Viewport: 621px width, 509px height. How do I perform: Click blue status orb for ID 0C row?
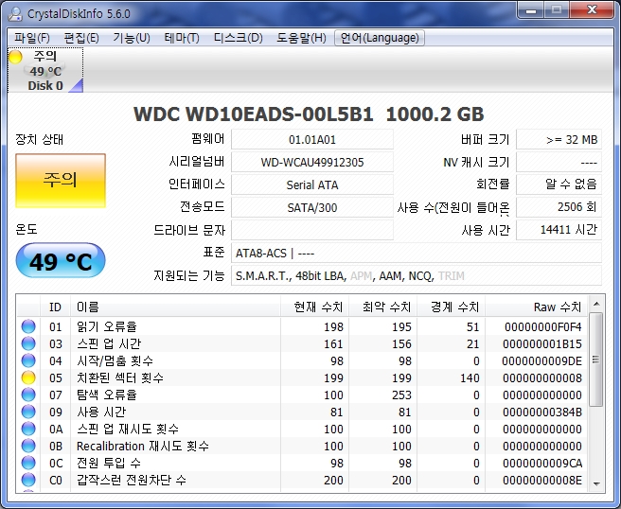[x=28, y=463]
